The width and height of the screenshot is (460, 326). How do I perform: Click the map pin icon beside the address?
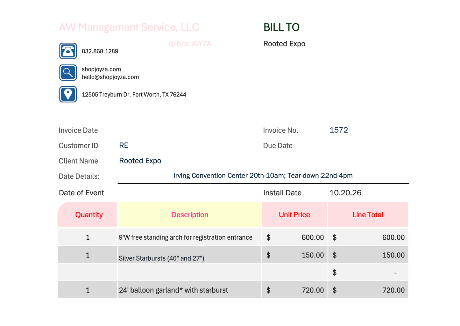point(68,94)
